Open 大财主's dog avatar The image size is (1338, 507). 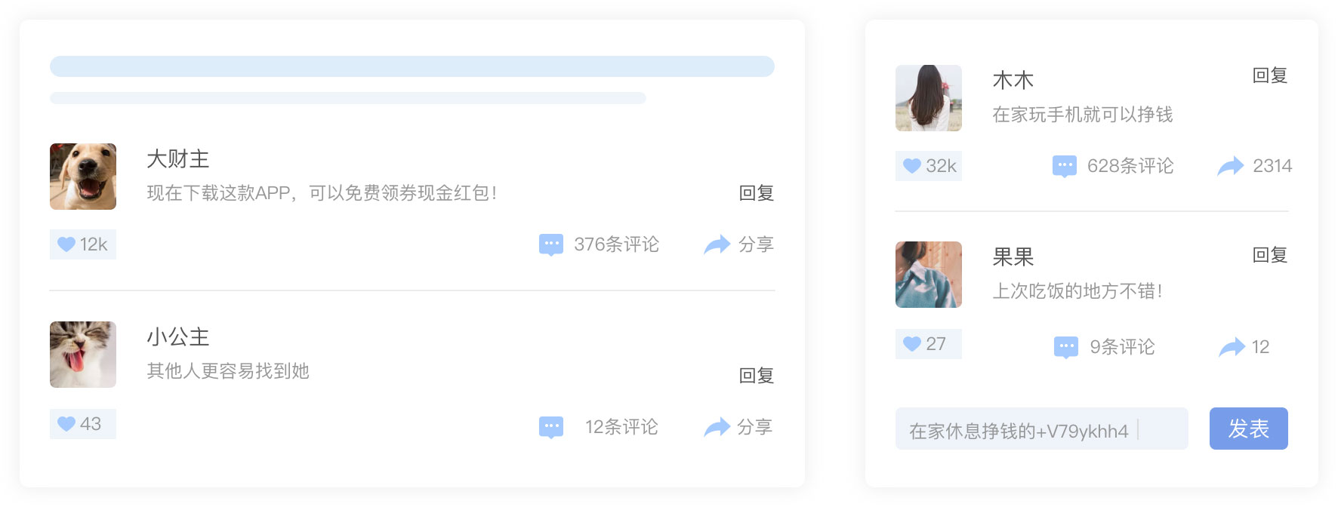83,177
